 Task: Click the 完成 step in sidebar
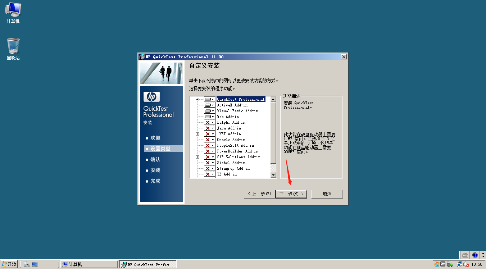155,181
